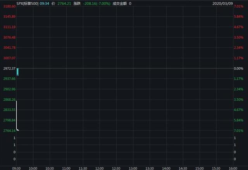Click the red 5.84% percent label
248x170 pixels.
[x=239, y=16]
